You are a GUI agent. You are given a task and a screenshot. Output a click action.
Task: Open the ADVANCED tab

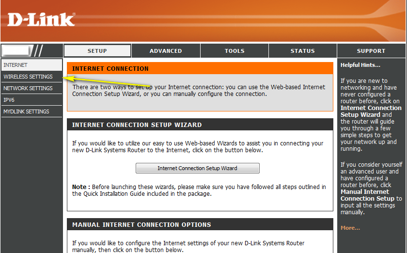coord(166,51)
